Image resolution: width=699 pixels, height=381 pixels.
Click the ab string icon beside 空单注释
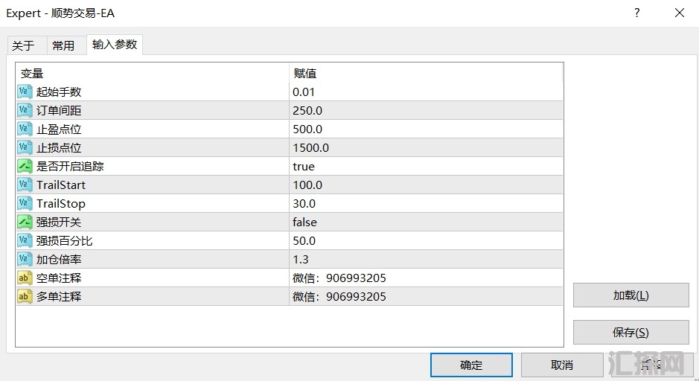click(25, 278)
